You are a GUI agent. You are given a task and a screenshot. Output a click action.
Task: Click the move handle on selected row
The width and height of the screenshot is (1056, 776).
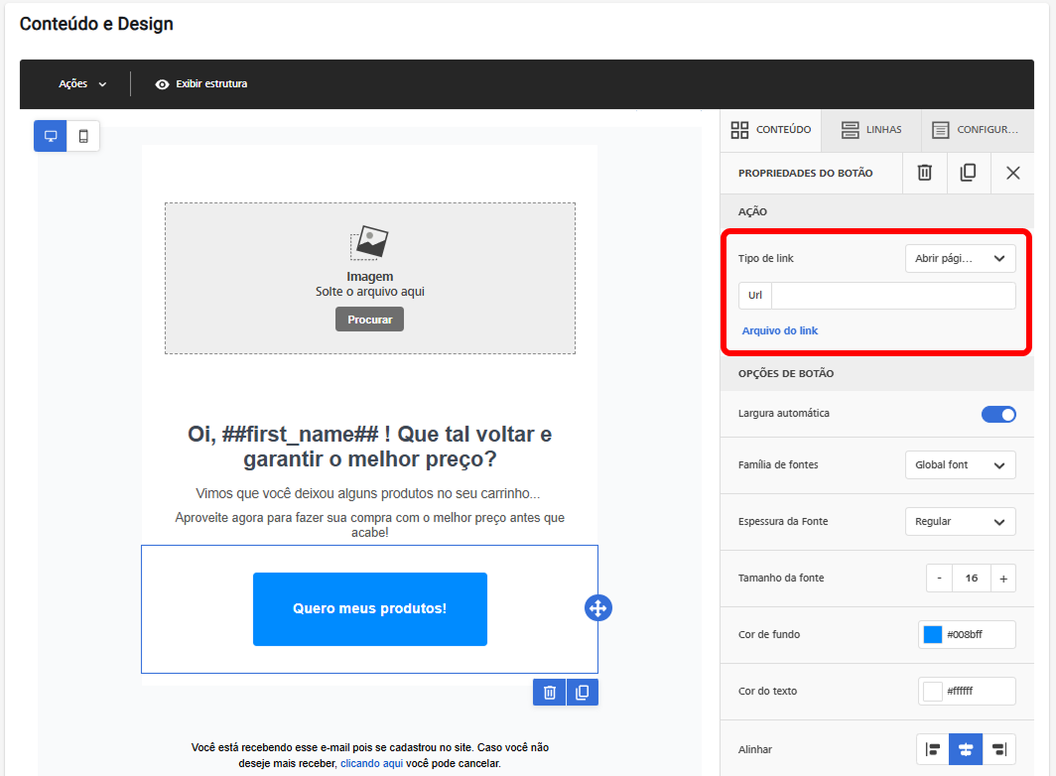598,608
